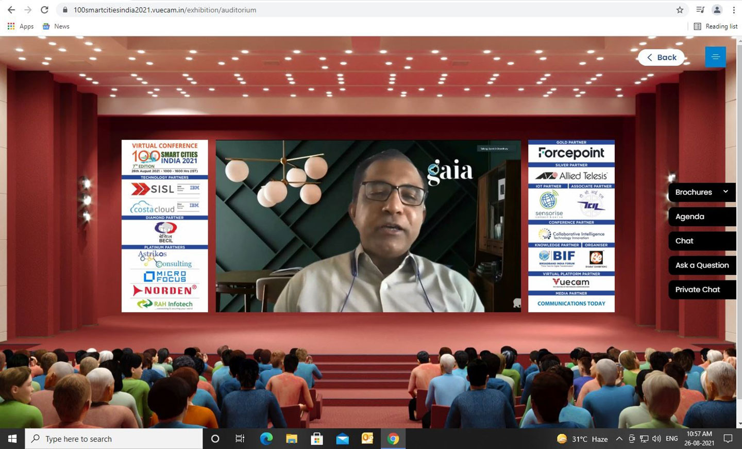Image resolution: width=742 pixels, height=449 pixels.
Task: Open the volume control tray icon
Action: point(656,439)
